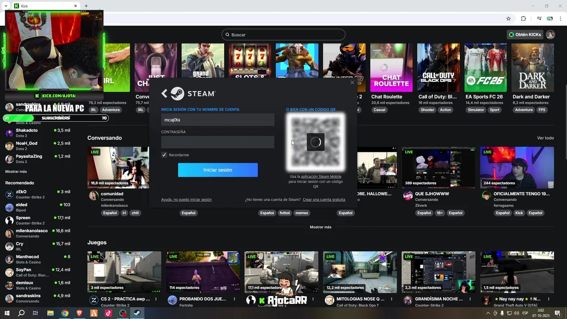Open the 'aplicación Steam Mobile' link
This screenshot has height=319, width=567.
coord(321,177)
